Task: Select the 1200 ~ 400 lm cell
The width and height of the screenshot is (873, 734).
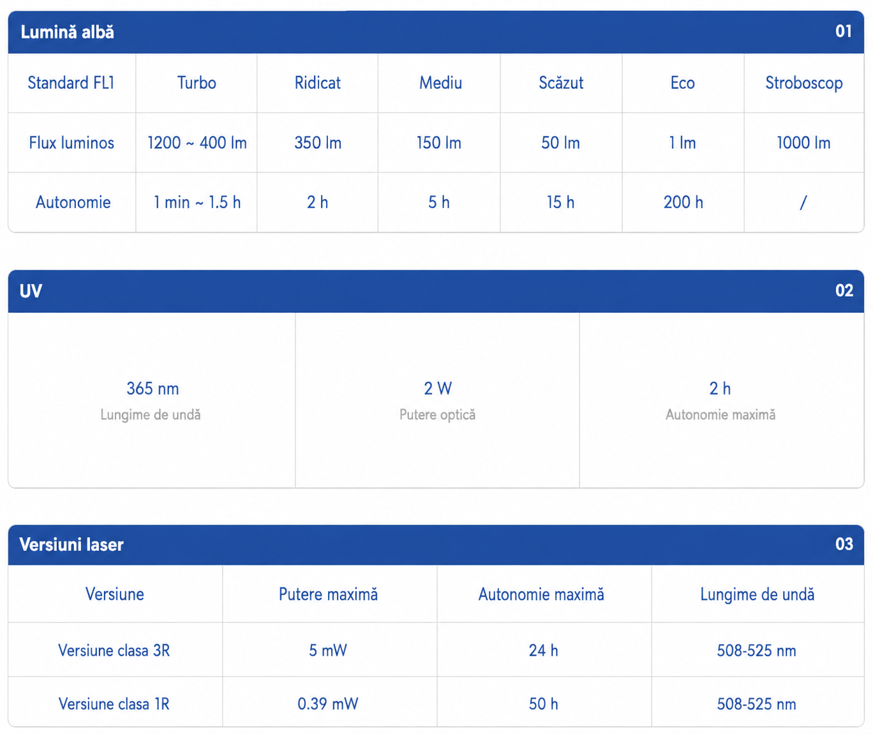Action: pos(197,143)
